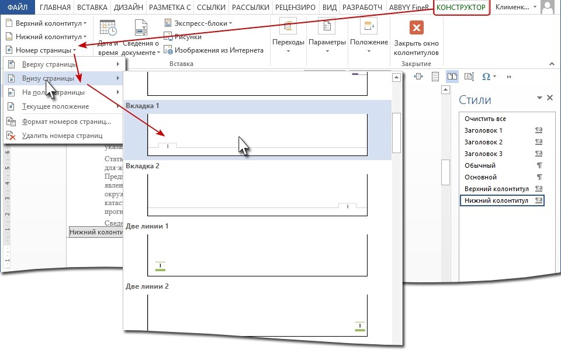Image resolution: width=561 pixels, height=353 pixels.
Task: Collapse the ribbon chevron
Action: pos(552,64)
